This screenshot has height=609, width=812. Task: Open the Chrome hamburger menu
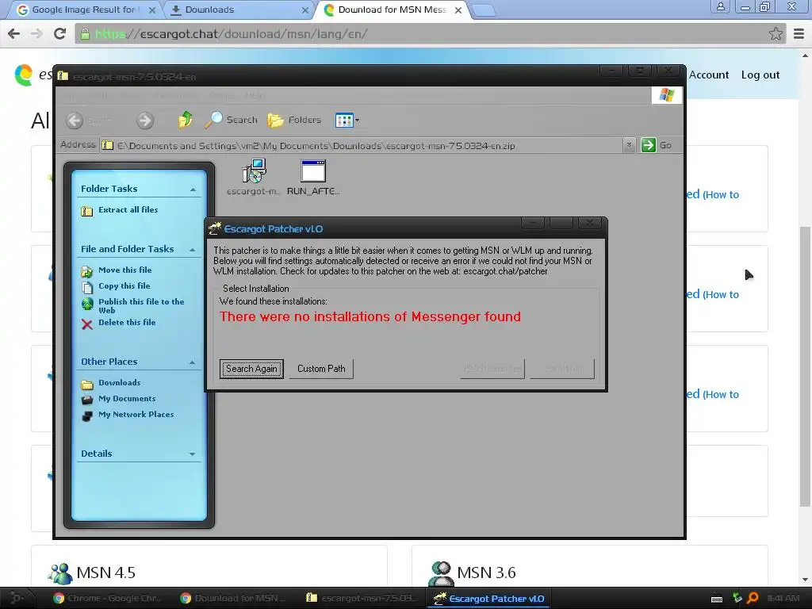[x=799, y=34]
